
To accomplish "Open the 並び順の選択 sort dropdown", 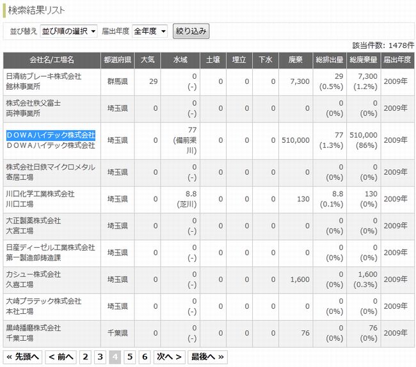I will click(68, 31).
